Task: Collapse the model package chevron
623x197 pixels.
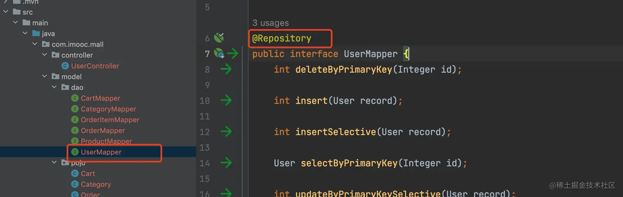Action: (44, 76)
